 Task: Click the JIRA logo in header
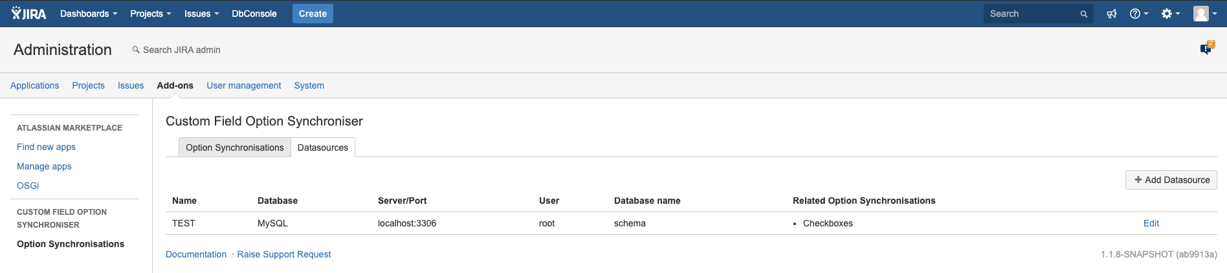28,14
